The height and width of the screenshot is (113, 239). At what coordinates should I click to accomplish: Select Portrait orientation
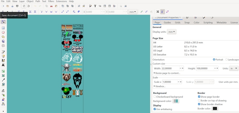(x=214, y=60)
